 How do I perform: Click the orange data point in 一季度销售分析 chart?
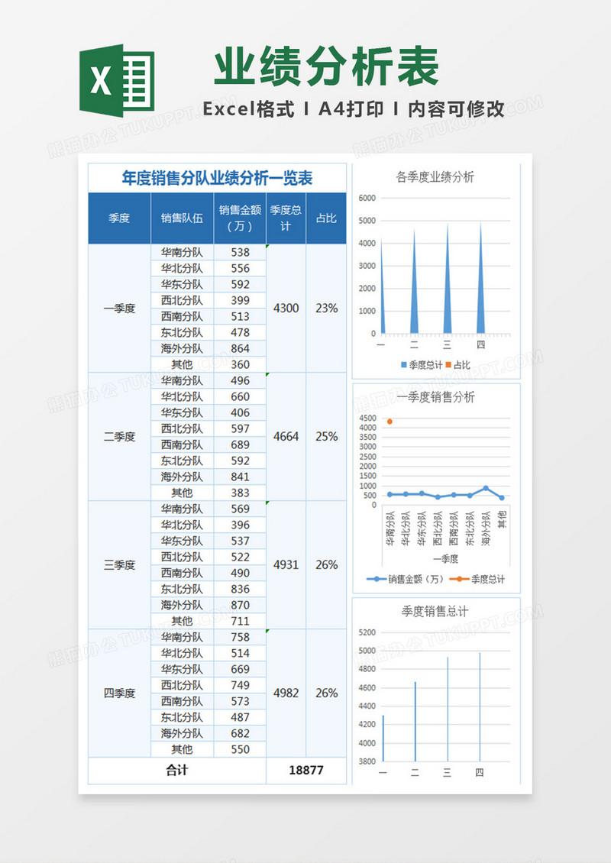coord(390,422)
